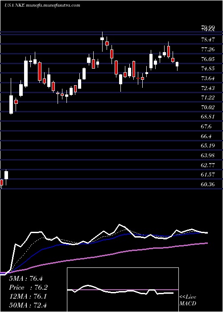
Task: Click the USA NKE munafa.munafasutra.com title text
Action: click(x=42, y=5)
